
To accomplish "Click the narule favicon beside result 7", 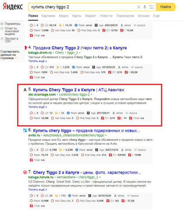I will tap(25, 172).
